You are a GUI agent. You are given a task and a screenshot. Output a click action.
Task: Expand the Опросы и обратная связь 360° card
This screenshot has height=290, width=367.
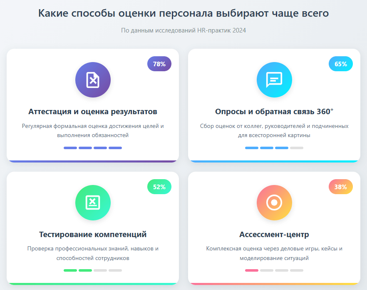[x=274, y=105]
